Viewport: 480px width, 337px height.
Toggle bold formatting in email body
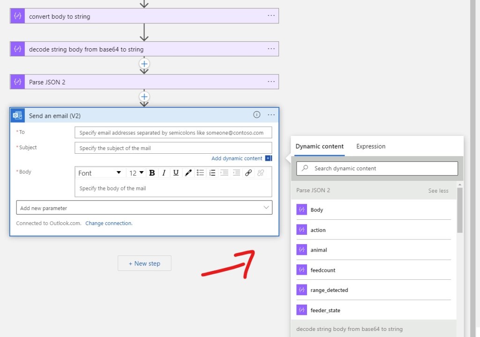click(152, 173)
